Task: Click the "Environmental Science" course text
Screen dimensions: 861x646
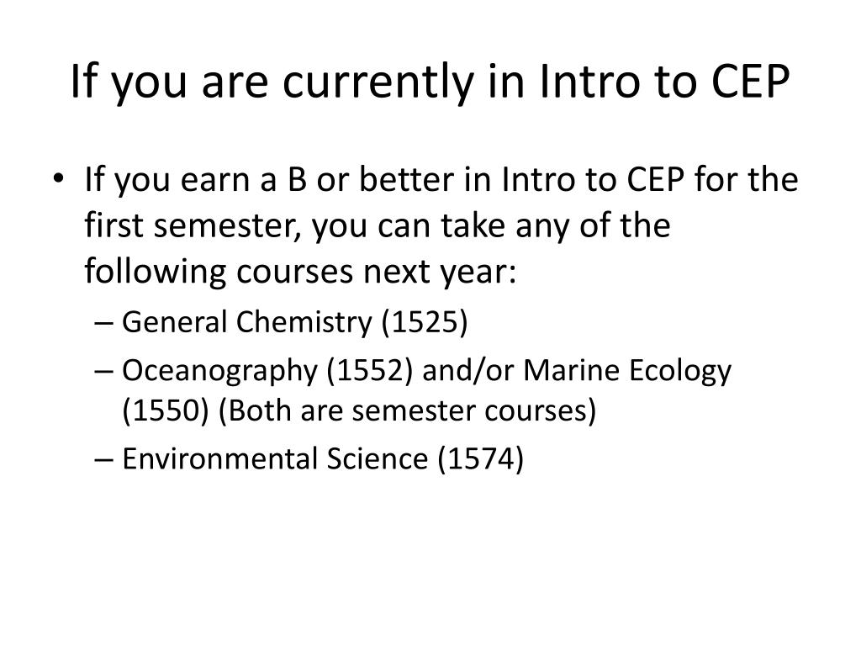Action: [275, 459]
